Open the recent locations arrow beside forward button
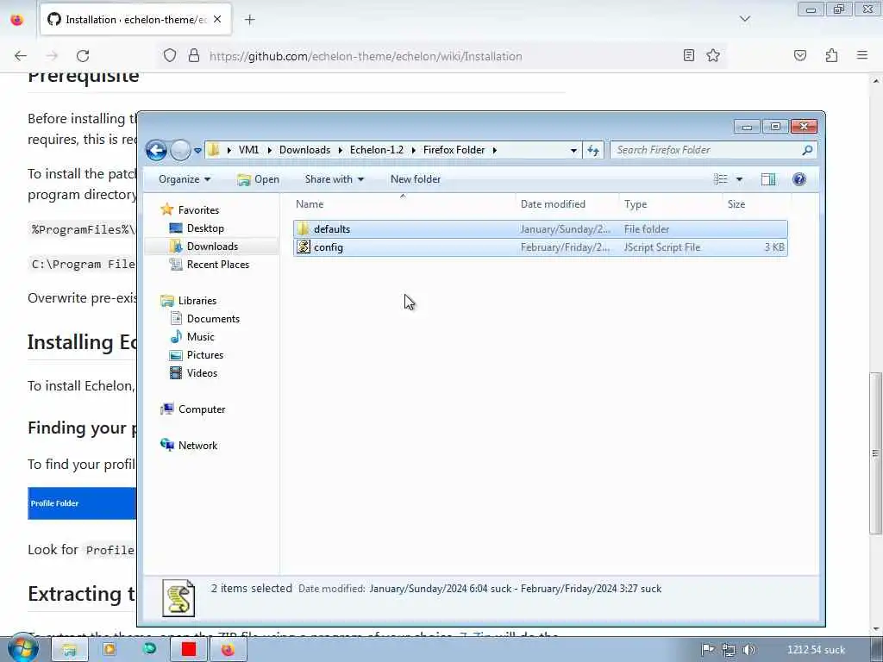The width and height of the screenshot is (883, 662). click(197, 150)
